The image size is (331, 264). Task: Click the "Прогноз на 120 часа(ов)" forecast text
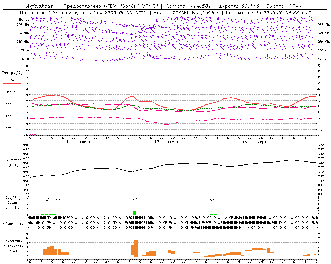pyautogui.click(x=50, y=13)
